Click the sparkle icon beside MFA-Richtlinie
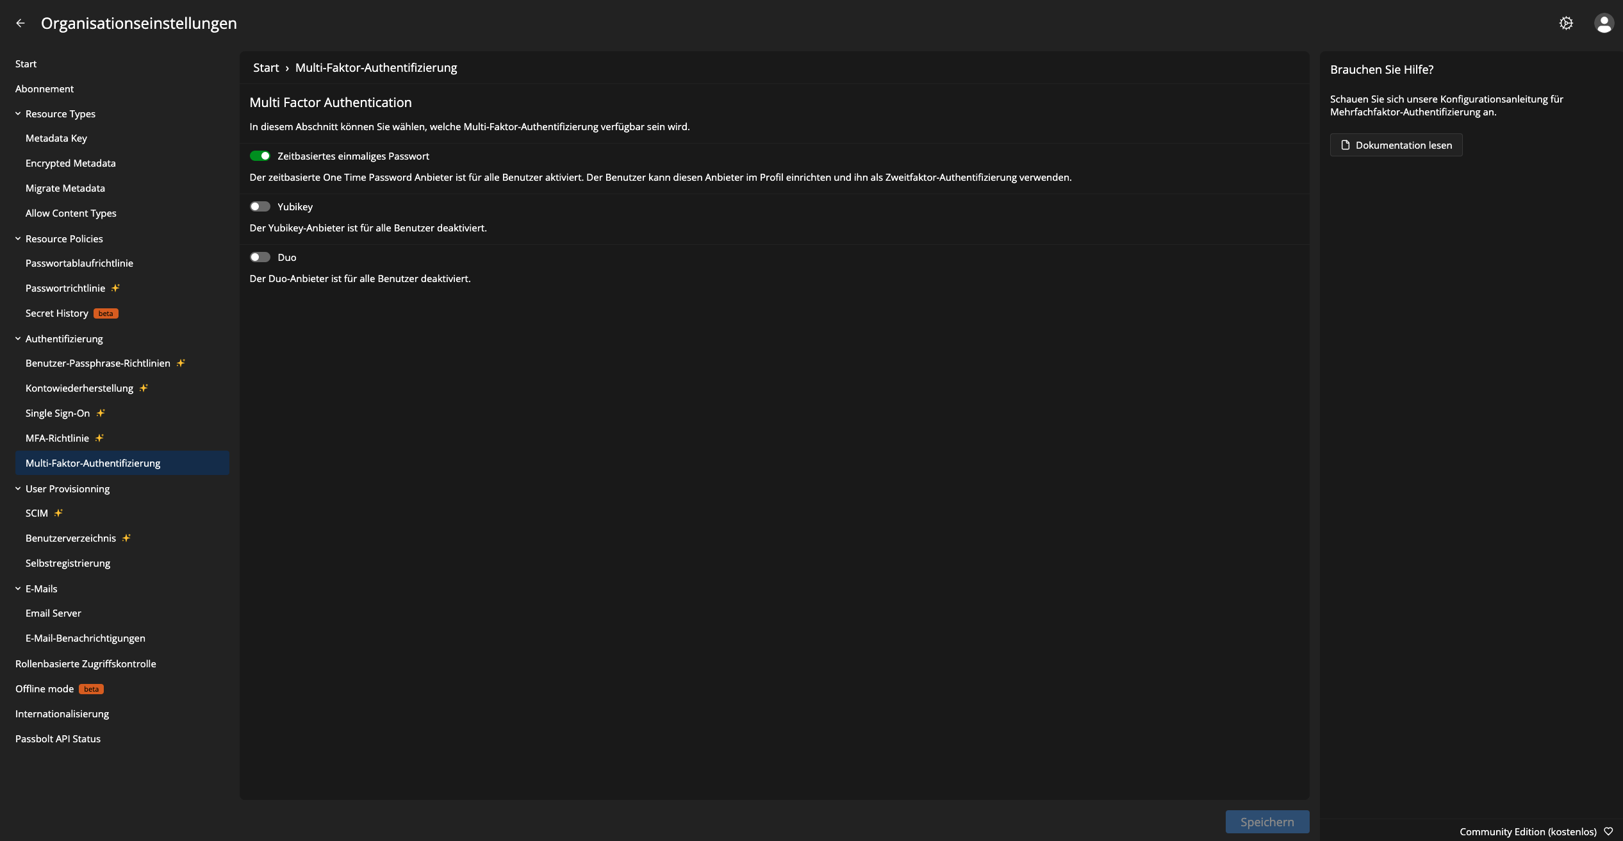The image size is (1623, 841). tap(99, 438)
